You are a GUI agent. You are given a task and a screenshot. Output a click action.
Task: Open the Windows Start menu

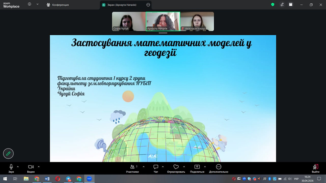[5, 179]
